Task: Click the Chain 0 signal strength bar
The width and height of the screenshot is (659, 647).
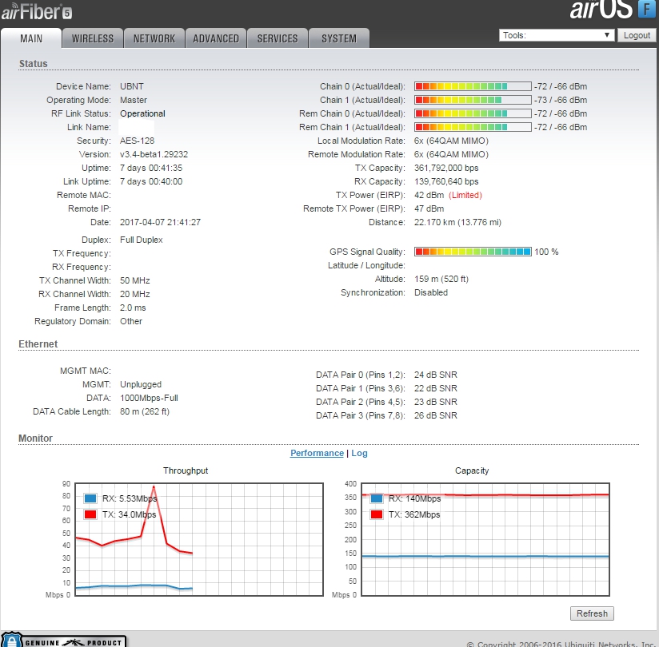Action: coord(473,86)
